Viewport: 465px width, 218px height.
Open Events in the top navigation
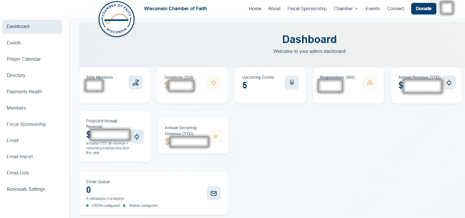tap(373, 9)
